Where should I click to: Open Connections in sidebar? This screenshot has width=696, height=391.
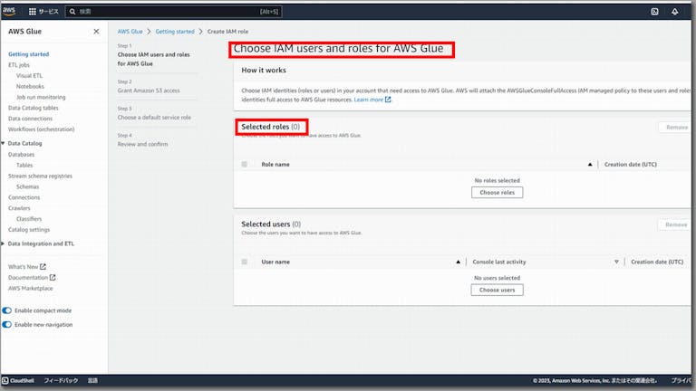(x=24, y=197)
